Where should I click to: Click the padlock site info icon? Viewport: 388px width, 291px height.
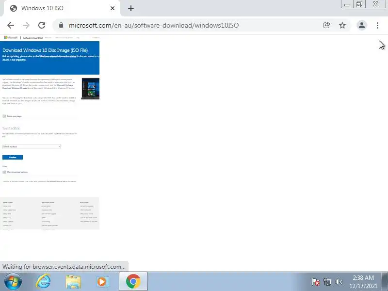[61, 25]
